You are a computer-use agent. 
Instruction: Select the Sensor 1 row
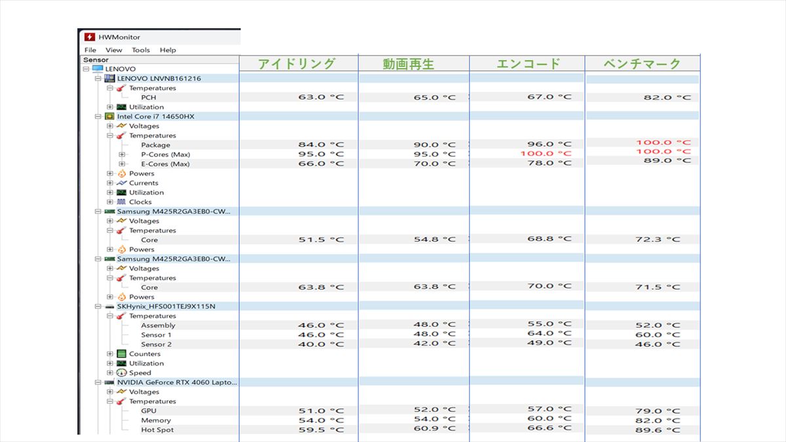[156, 335]
